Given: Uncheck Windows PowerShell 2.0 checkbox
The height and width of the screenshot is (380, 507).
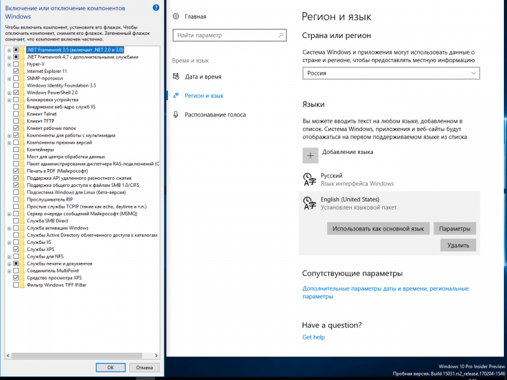Looking at the screenshot, I should click(16, 92).
